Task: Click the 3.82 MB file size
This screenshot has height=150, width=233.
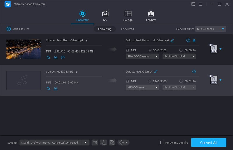Action: coord(73,82)
